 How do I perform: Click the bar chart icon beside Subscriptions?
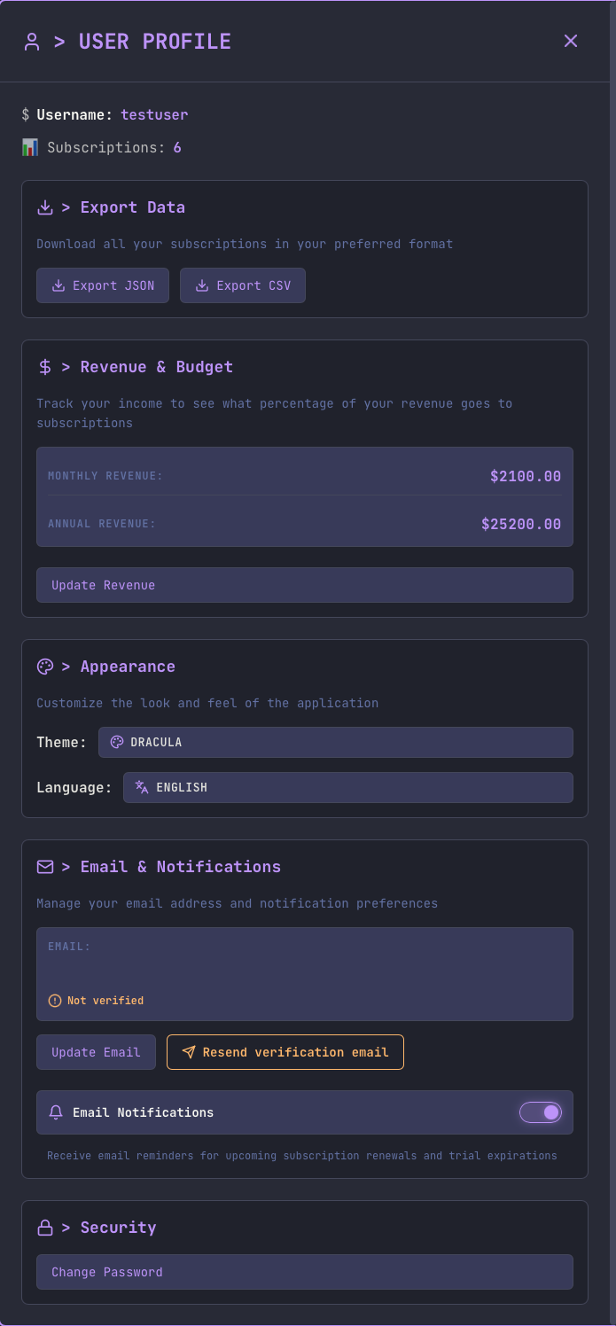tap(28, 147)
